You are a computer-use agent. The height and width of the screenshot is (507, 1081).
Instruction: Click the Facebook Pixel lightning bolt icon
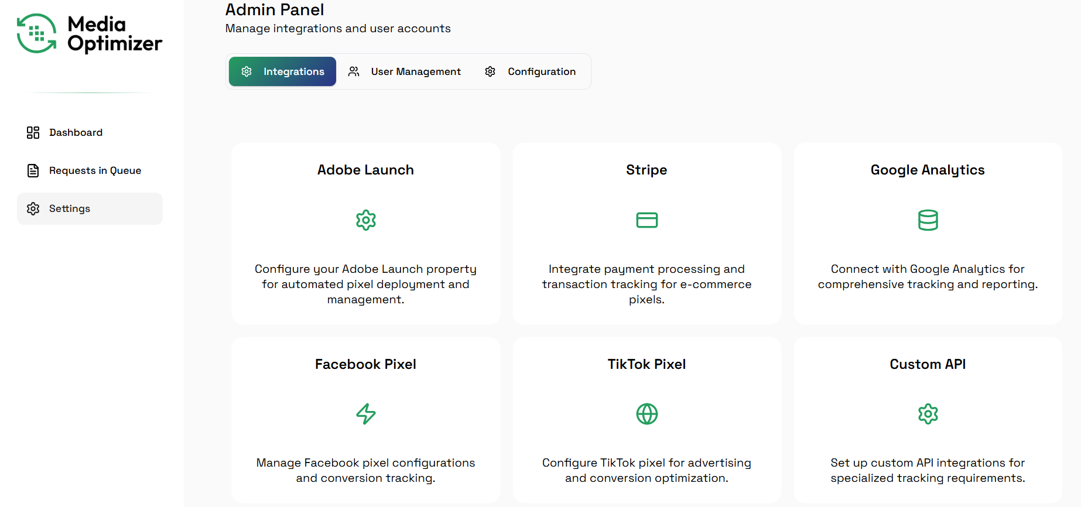(366, 414)
